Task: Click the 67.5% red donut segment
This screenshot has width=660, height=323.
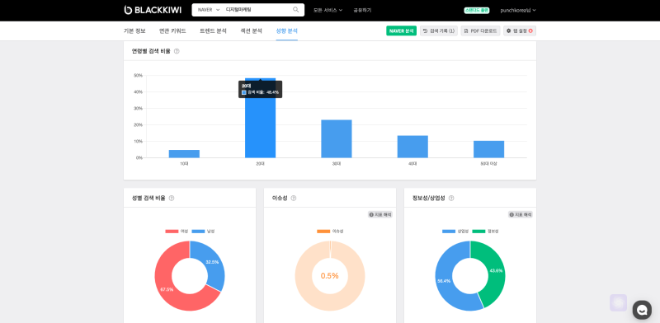Action: point(167,289)
